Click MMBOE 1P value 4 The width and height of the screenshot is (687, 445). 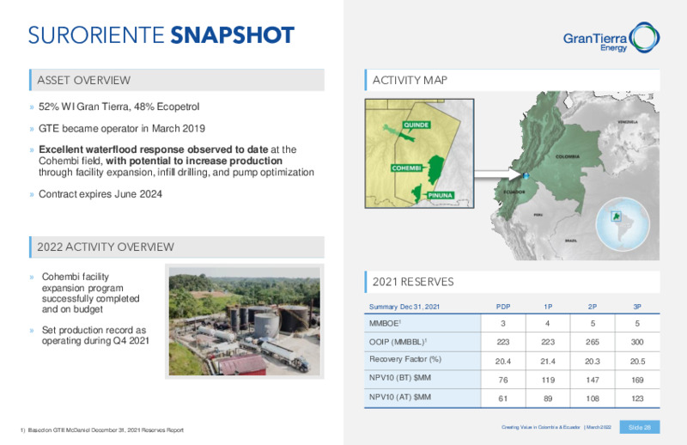(x=548, y=323)
